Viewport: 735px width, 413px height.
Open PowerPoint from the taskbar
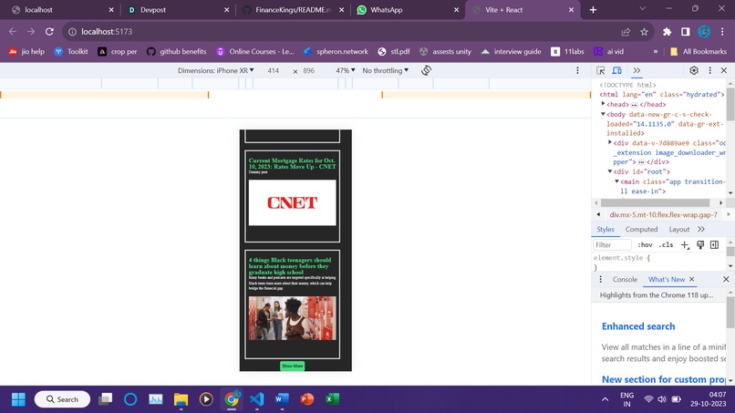coord(307,399)
